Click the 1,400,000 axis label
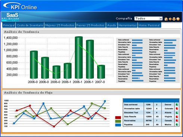This screenshot has height=137, width=183. [11, 38]
